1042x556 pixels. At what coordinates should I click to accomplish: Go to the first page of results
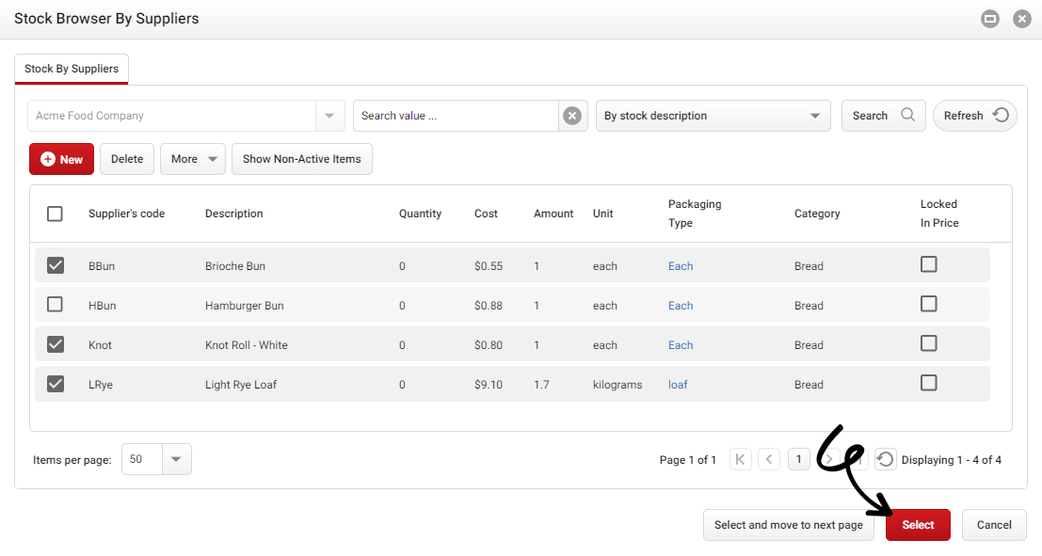pyautogui.click(x=740, y=459)
